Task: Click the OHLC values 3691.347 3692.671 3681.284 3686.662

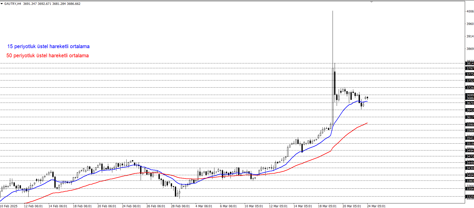Action: 52,4
